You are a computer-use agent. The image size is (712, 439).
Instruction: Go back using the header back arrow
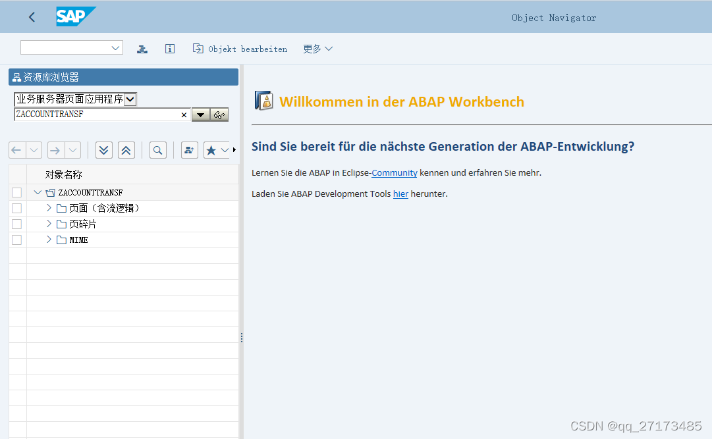point(32,17)
